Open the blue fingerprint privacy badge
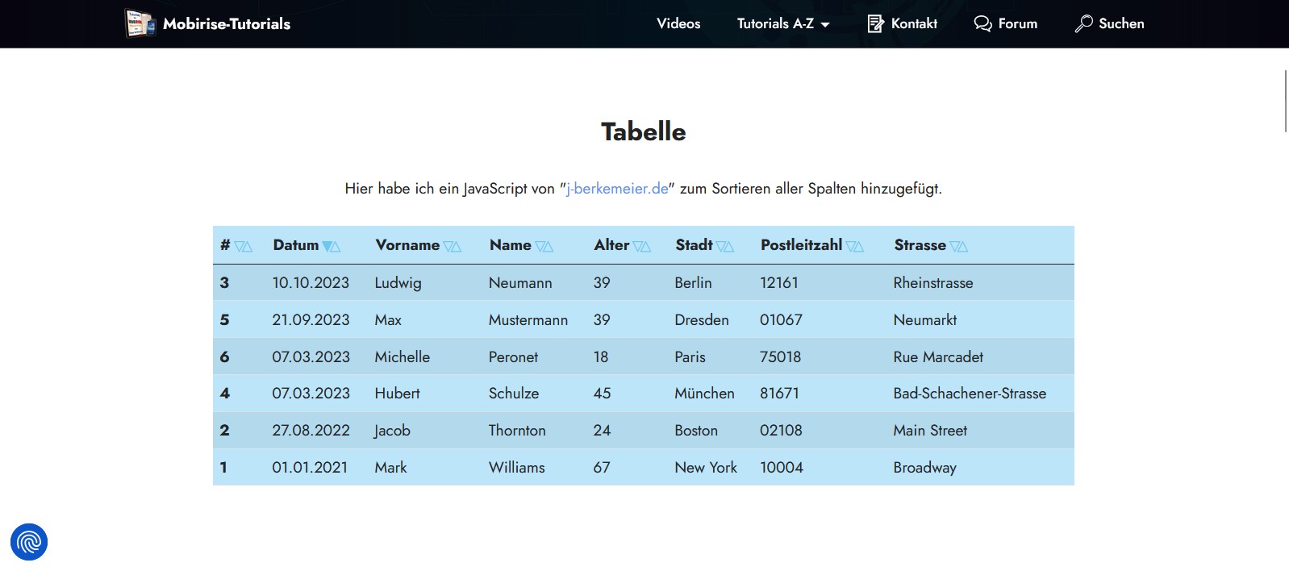This screenshot has width=1289, height=571. pyautogui.click(x=29, y=542)
